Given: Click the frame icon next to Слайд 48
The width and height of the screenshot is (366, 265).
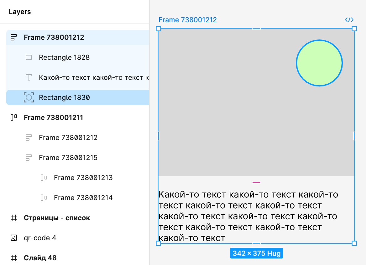Looking at the screenshot, I should coord(14,258).
